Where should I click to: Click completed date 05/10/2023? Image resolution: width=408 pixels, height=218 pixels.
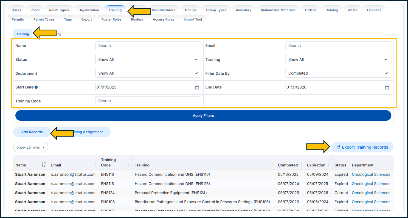pos(288,174)
